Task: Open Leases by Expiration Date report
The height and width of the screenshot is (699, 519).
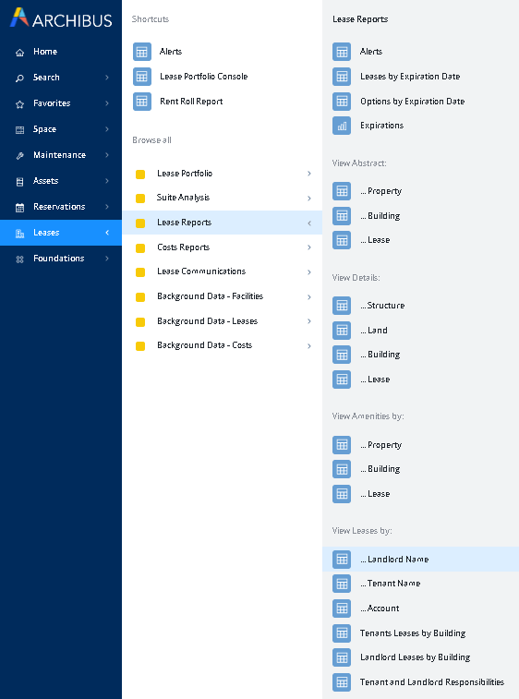Action: pos(410,77)
